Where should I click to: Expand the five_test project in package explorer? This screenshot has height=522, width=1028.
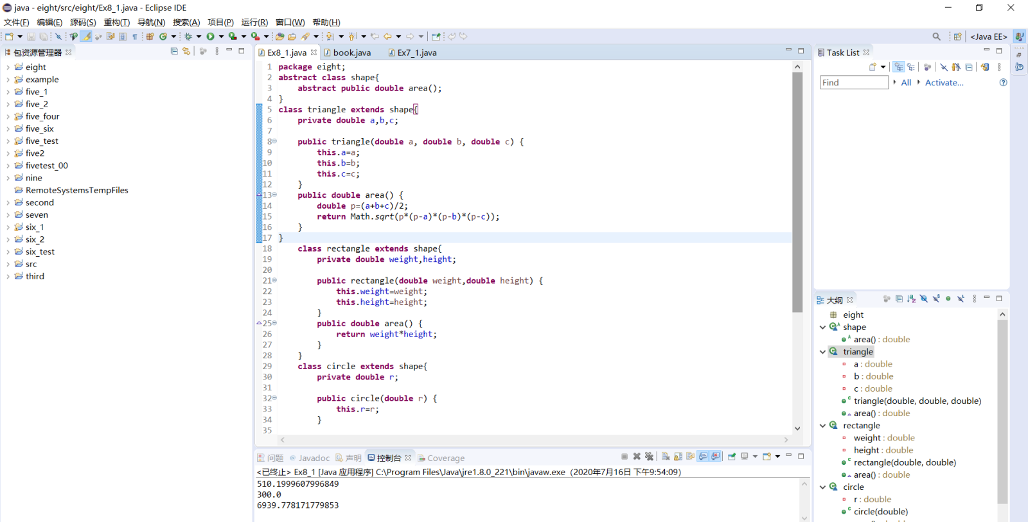[x=8, y=141]
